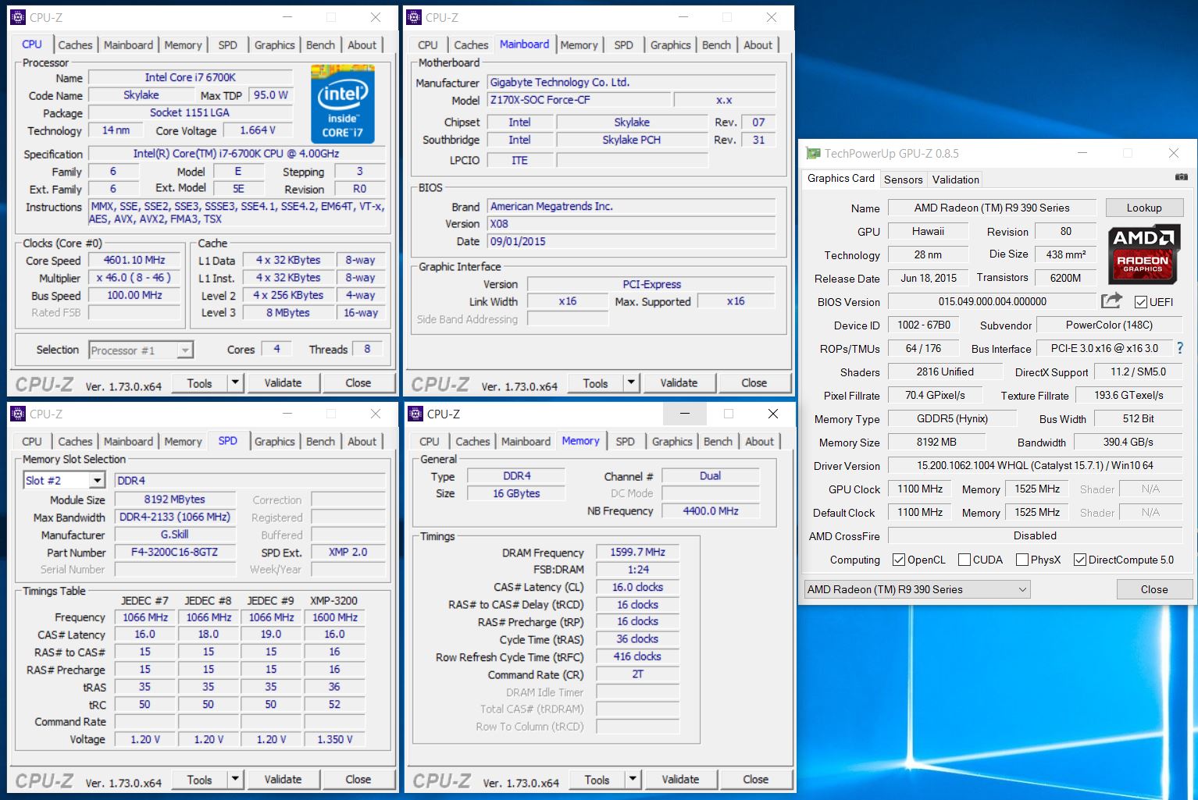Screen dimensions: 1198x800
Task: Click the CPU-Z title icon in the Mainboard window
Action: click(x=413, y=17)
